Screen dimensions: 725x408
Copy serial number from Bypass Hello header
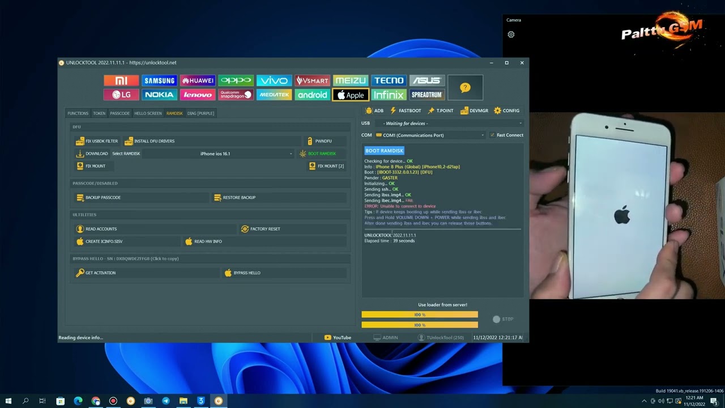point(126,259)
